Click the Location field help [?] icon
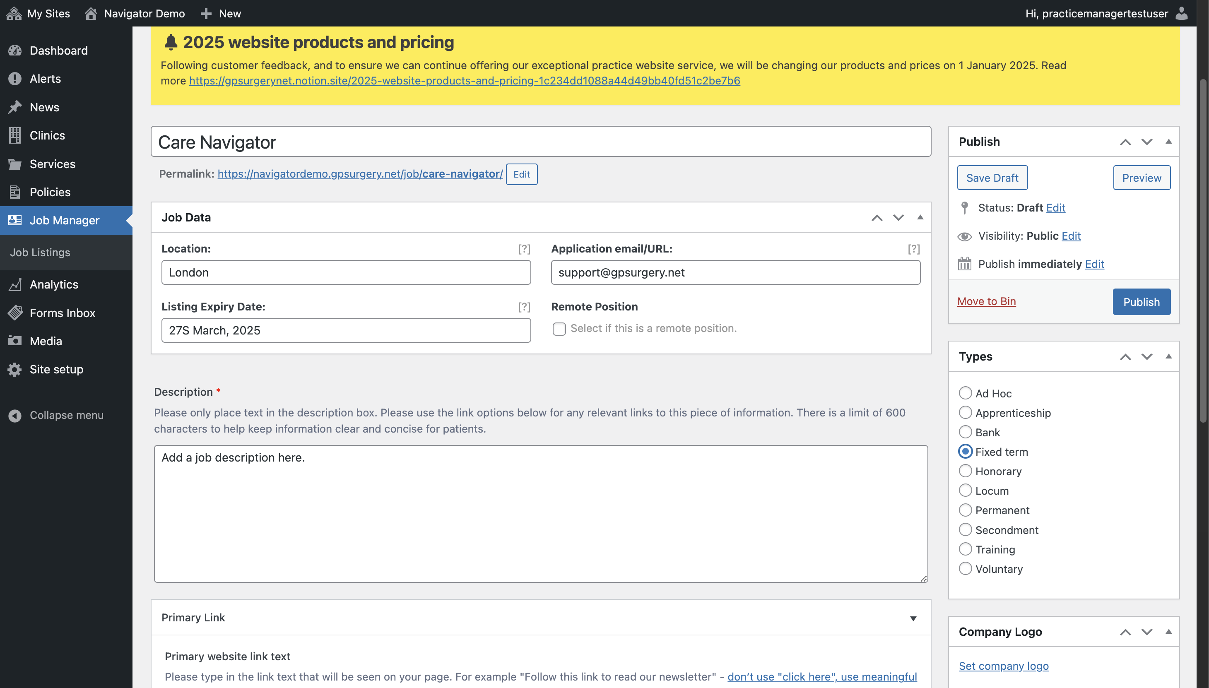Image resolution: width=1209 pixels, height=688 pixels. tap(524, 248)
